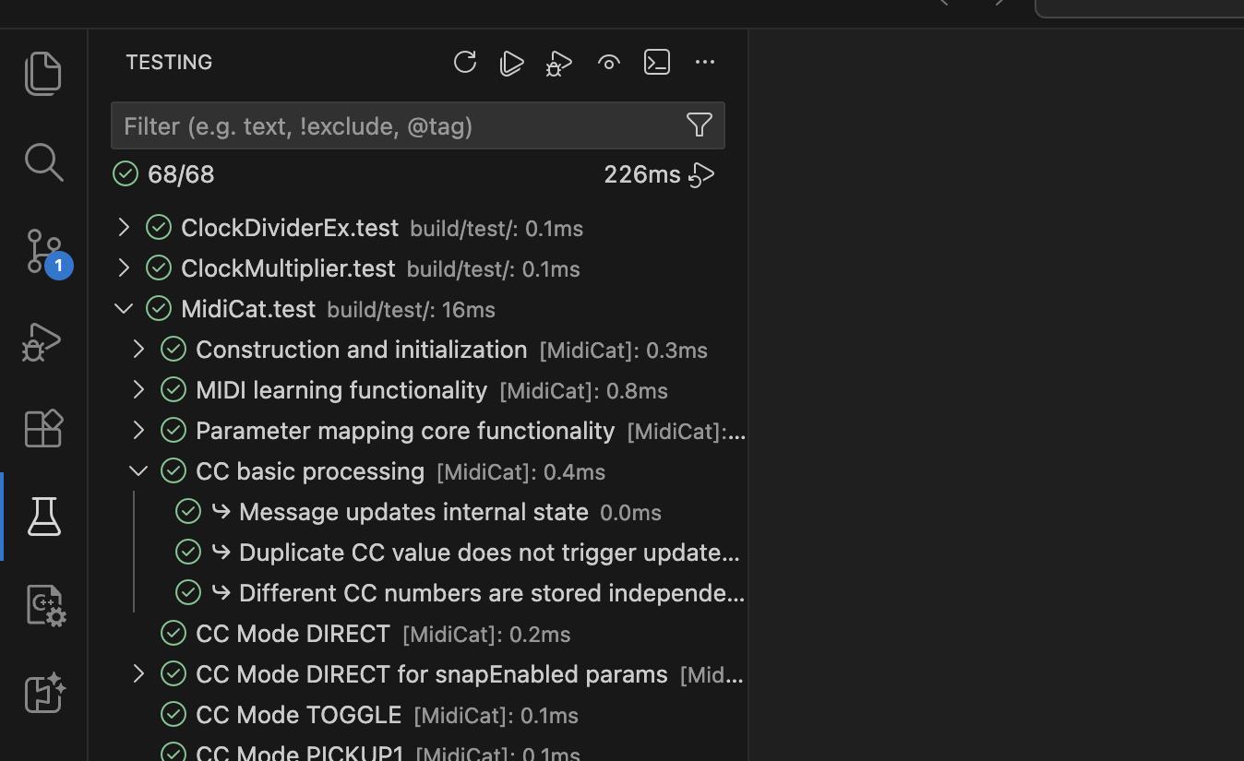Expand the ClockDividerEx.test tree node
This screenshot has height=761, width=1244.
pos(124,227)
